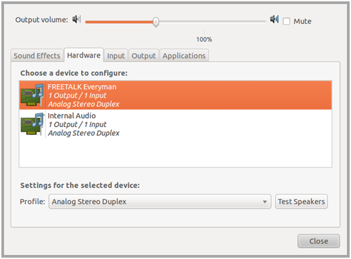Open the Profile dropdown menu

click(160, 201)
